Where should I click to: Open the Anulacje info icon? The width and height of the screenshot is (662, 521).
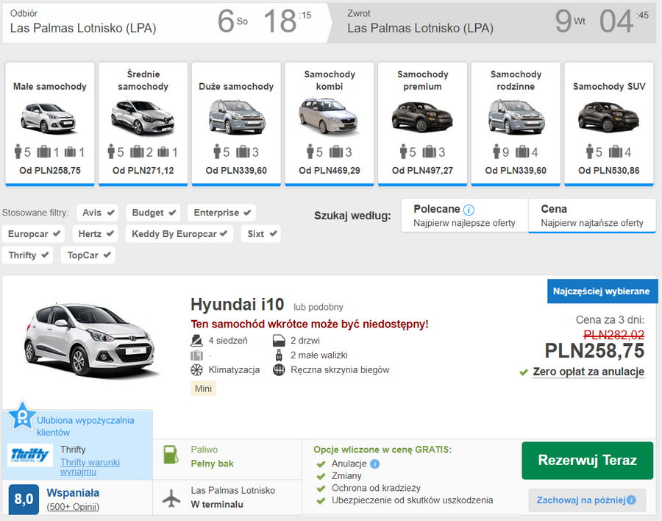(x=374, y=464)
